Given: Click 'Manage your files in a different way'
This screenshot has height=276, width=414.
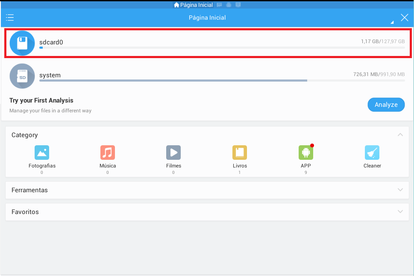Looking at the screenshot, I should coord(50,111).
